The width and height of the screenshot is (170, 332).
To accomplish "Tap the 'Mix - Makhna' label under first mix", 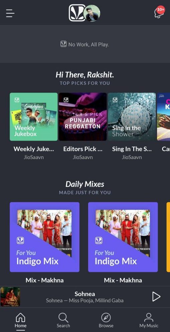I will pyautogui.click(x=44, y=280).
